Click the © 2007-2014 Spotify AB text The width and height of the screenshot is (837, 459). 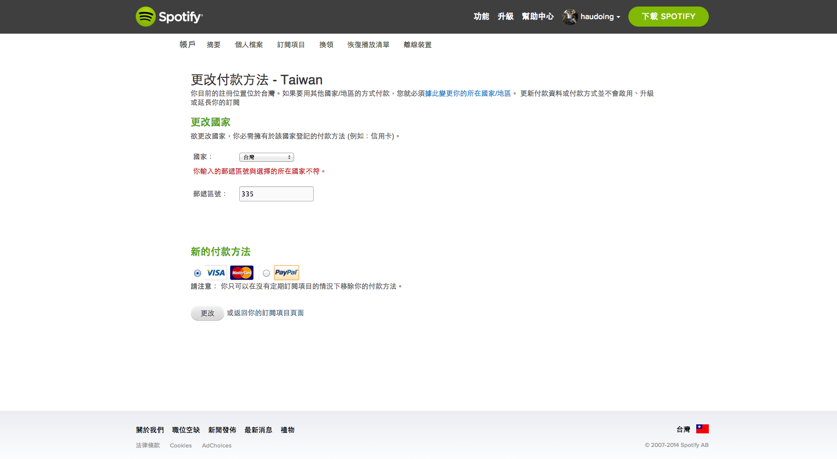pos(677,445)
